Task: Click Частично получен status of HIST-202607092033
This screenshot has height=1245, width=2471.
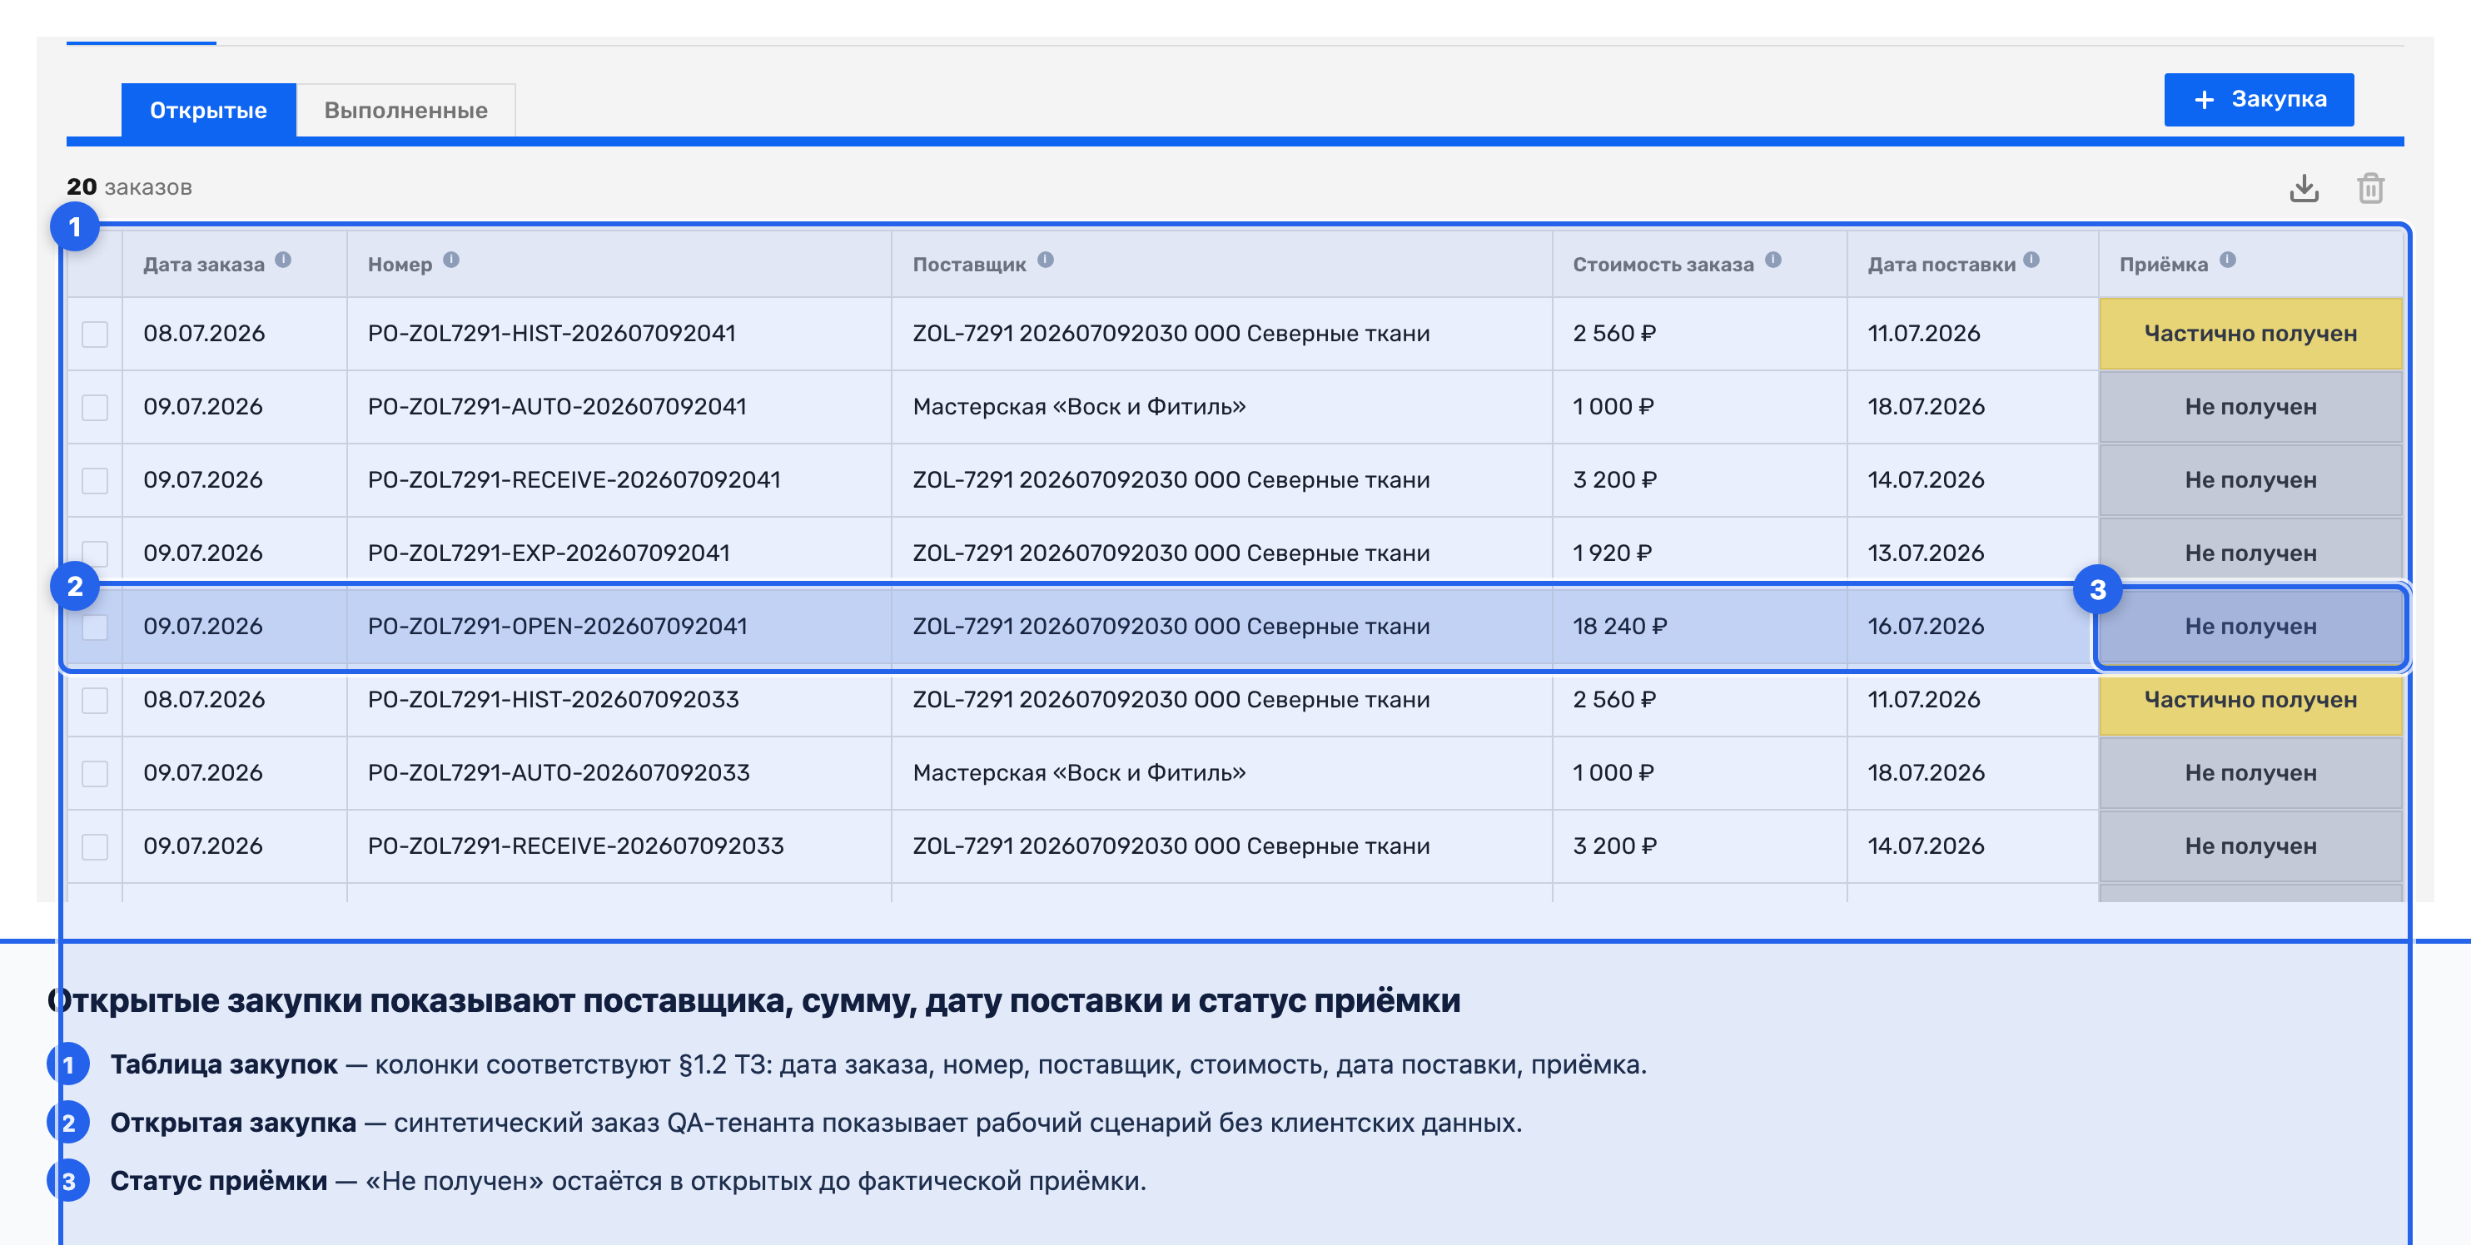Action: (2250, 700)
